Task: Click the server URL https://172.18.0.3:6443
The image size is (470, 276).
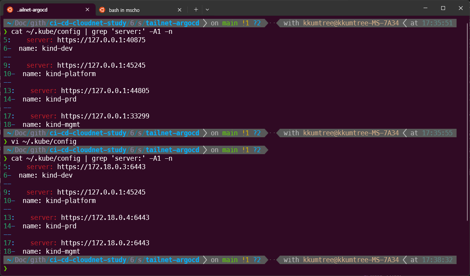Action: [101, 167]
